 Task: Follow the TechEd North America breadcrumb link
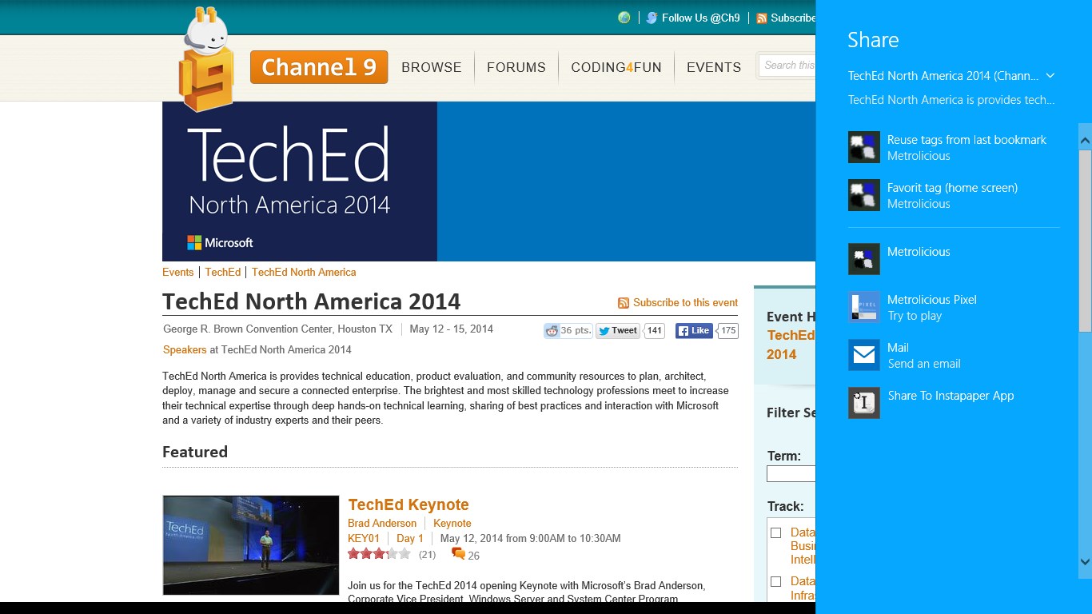coord(304,272)
